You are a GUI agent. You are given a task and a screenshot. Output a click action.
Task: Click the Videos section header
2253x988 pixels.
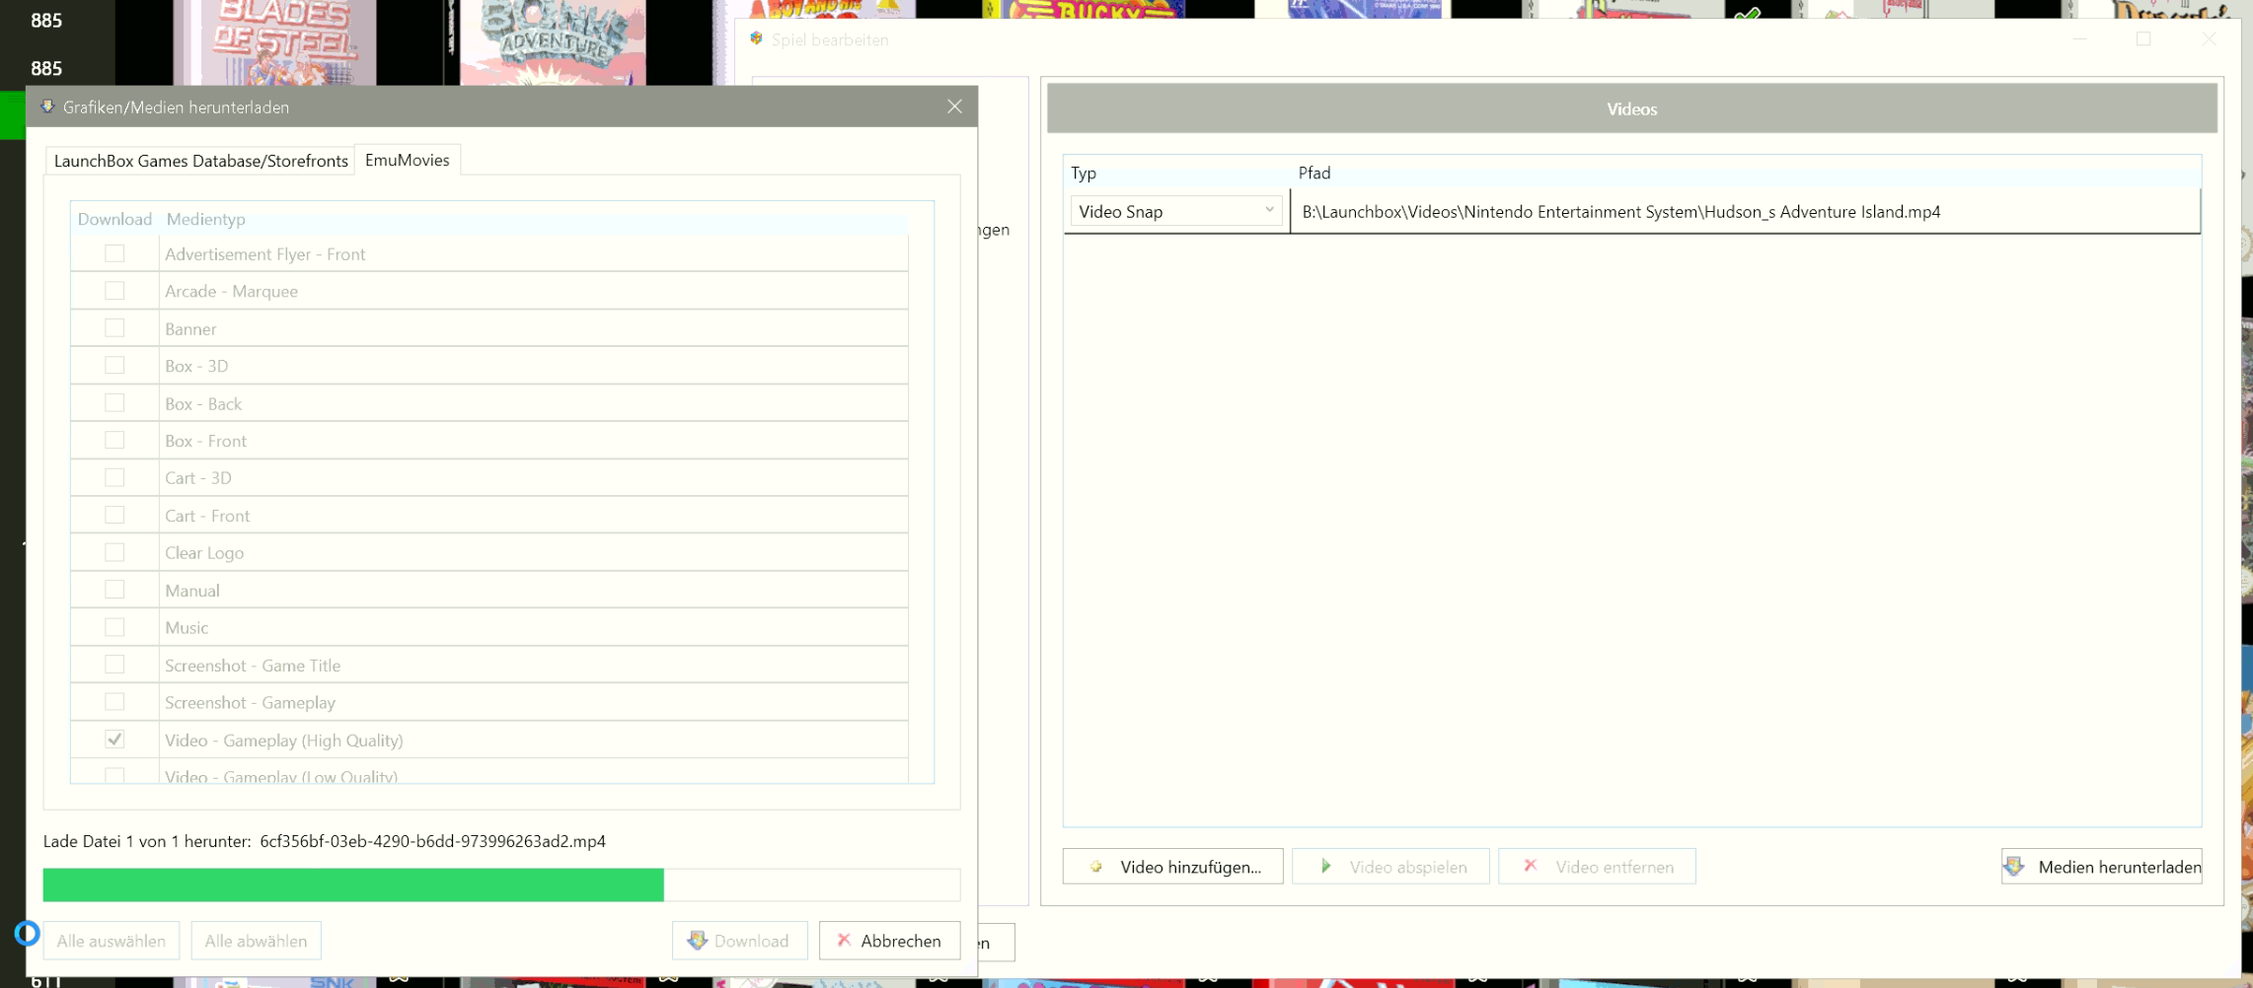(x=1631, y=108)
